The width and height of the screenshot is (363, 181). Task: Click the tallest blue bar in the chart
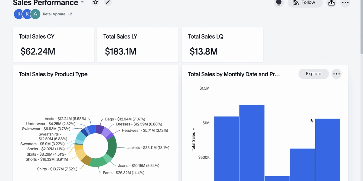pos(252,143)
